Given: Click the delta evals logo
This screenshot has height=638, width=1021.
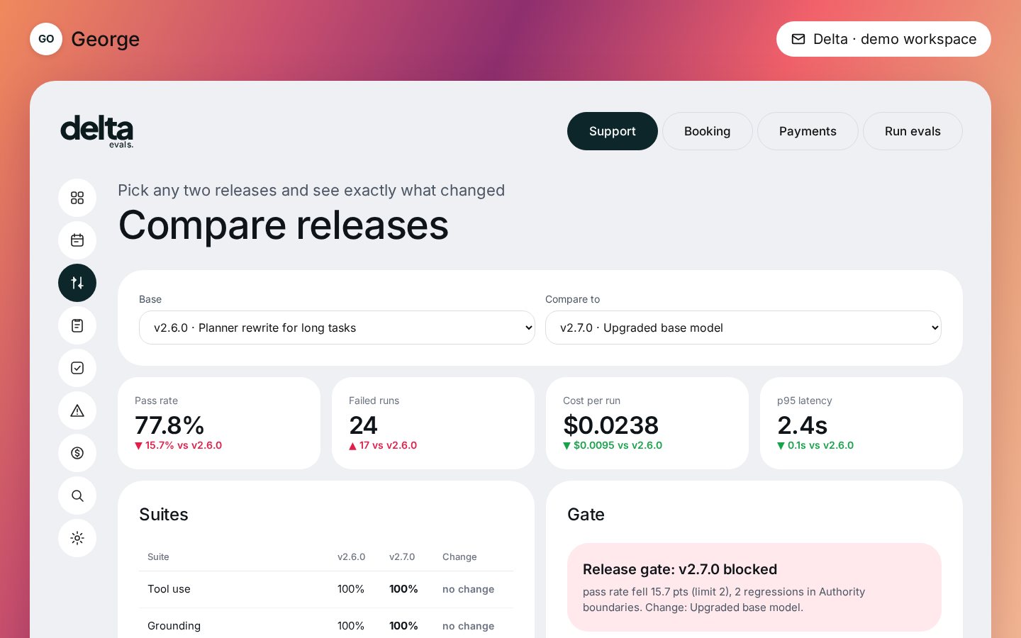Looking at the screenshot, I should (x=97, y=131).
